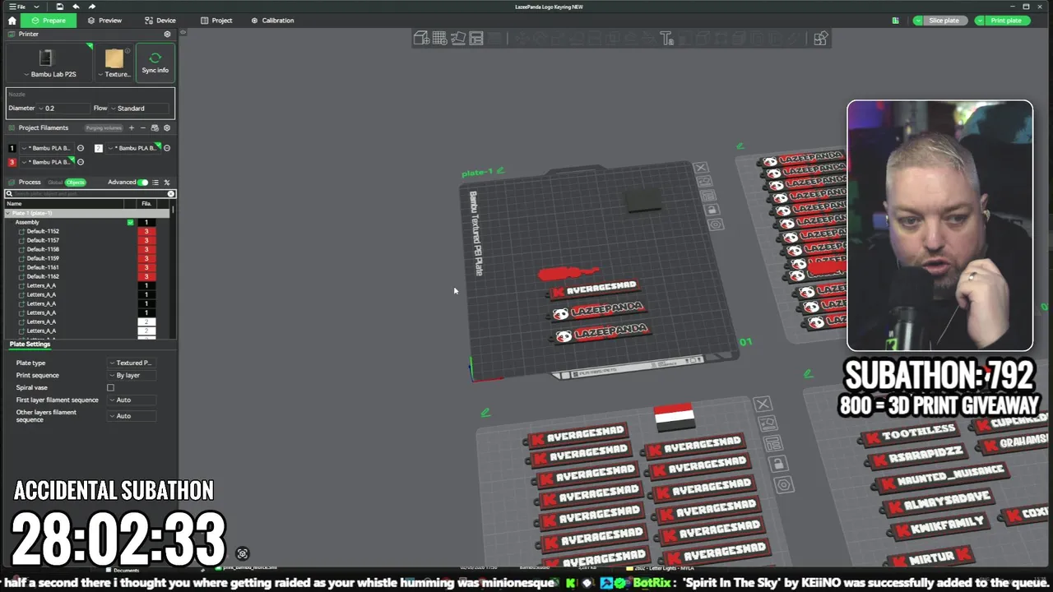Toggle the Assembly printable checkbox
Screen dimensions: 1053x592
click(x=130, y=222)
